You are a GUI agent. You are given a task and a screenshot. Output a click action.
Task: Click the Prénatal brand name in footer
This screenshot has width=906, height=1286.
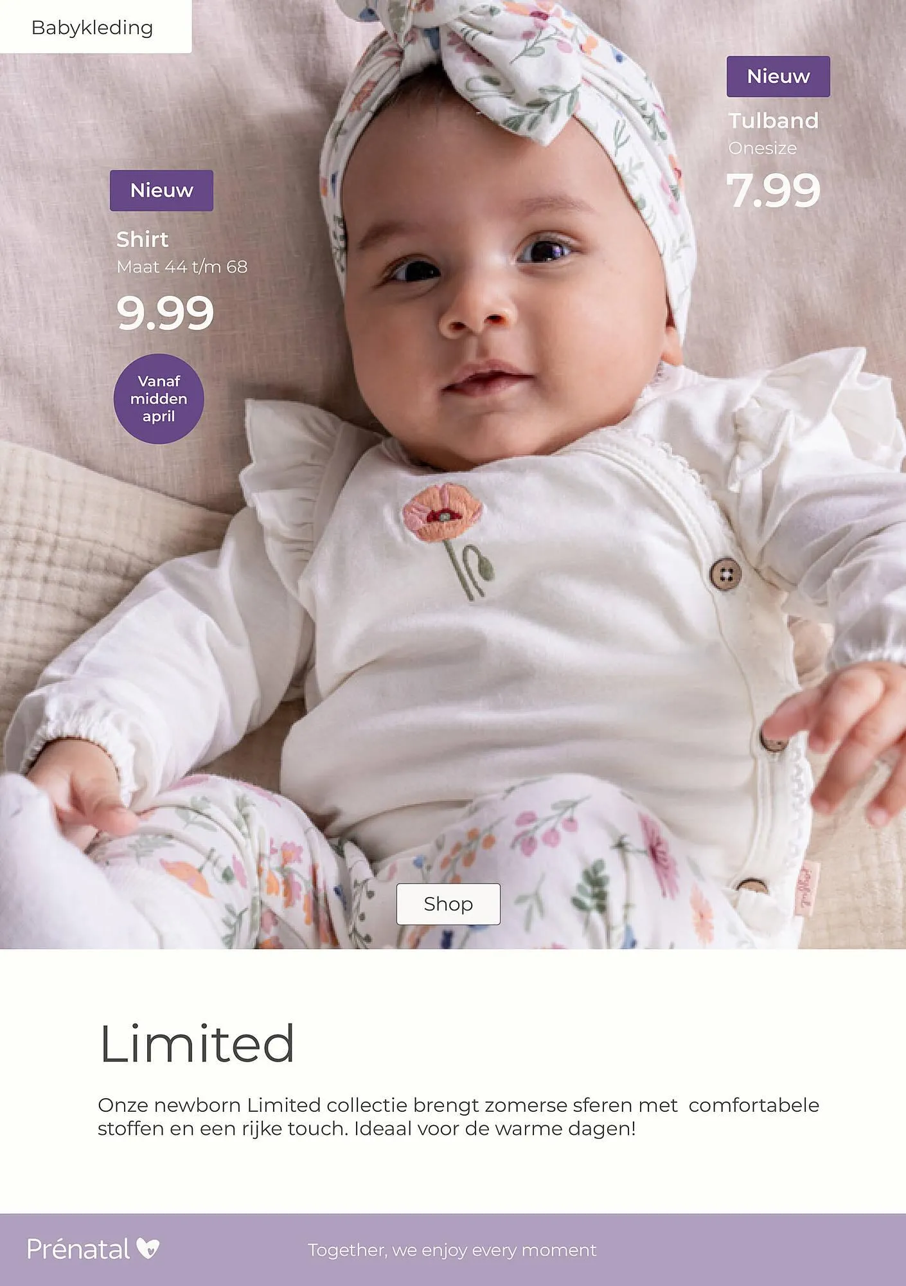tap(78, 1249)
